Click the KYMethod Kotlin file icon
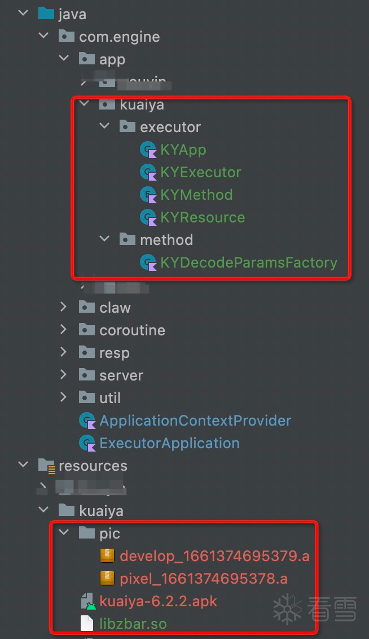The image size is (369, 639). (x=148, y=195)
